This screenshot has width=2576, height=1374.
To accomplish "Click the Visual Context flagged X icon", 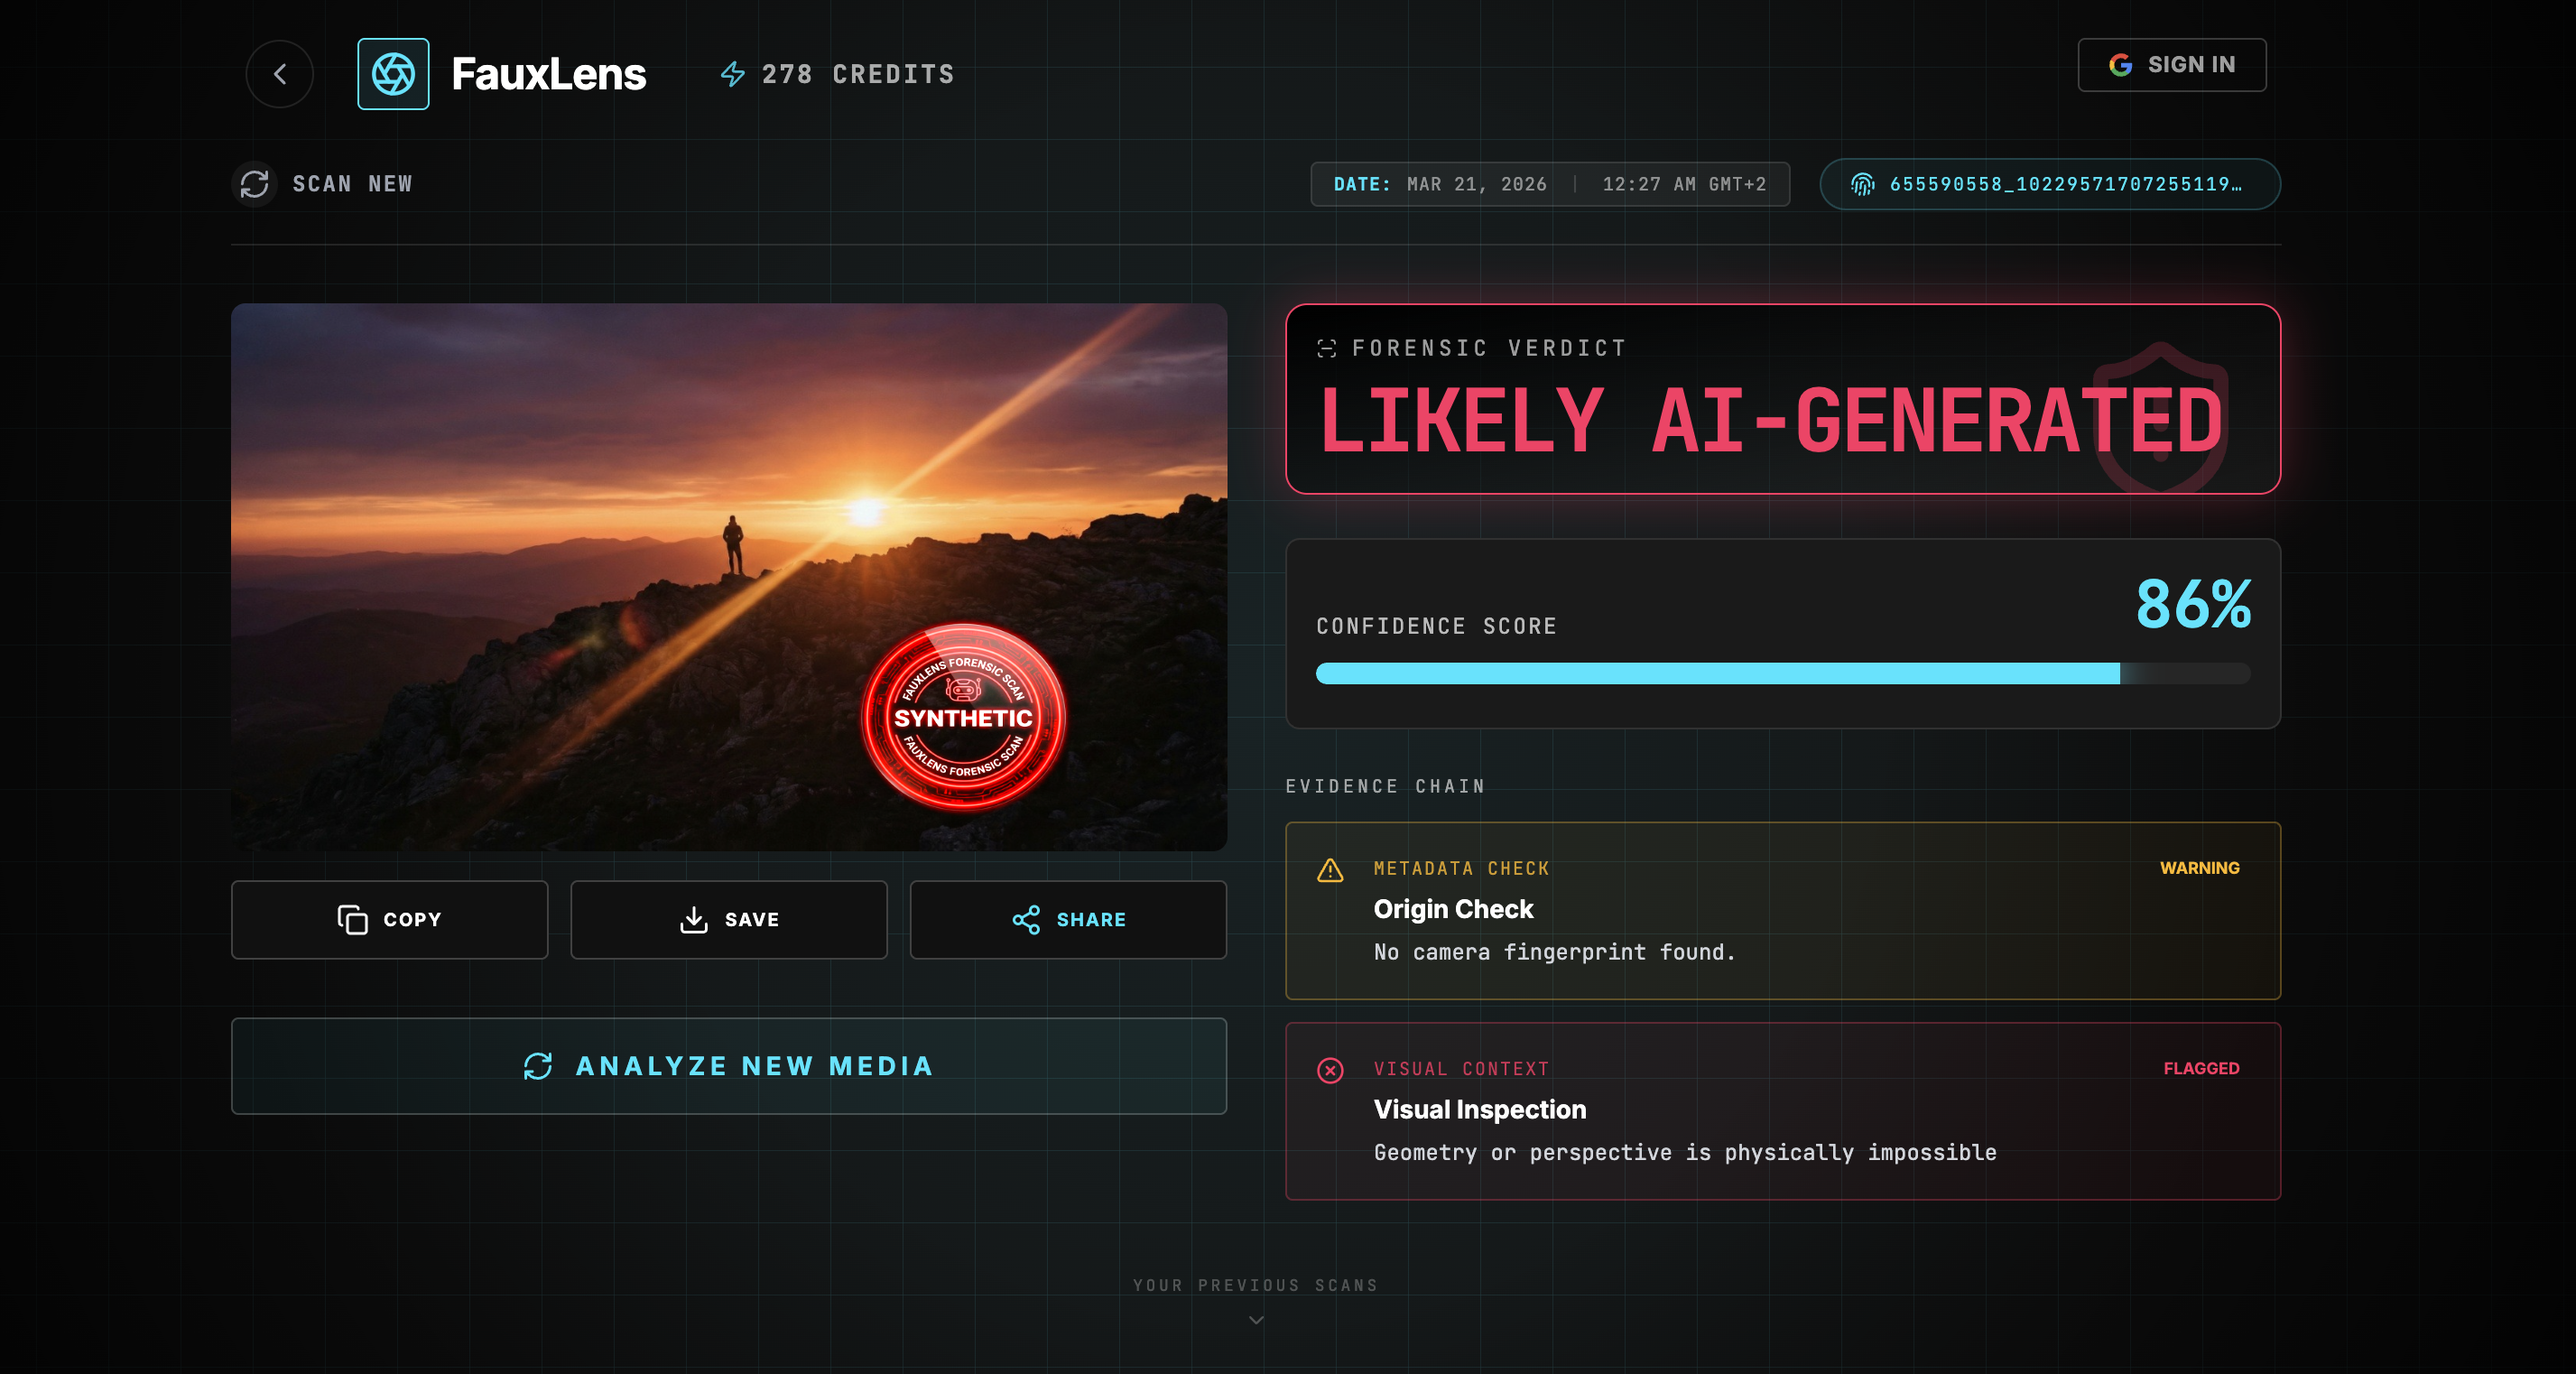I will coord(1330,1070).
